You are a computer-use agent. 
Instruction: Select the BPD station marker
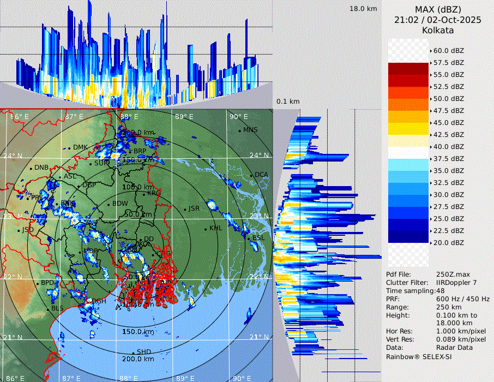click(38, 283)
